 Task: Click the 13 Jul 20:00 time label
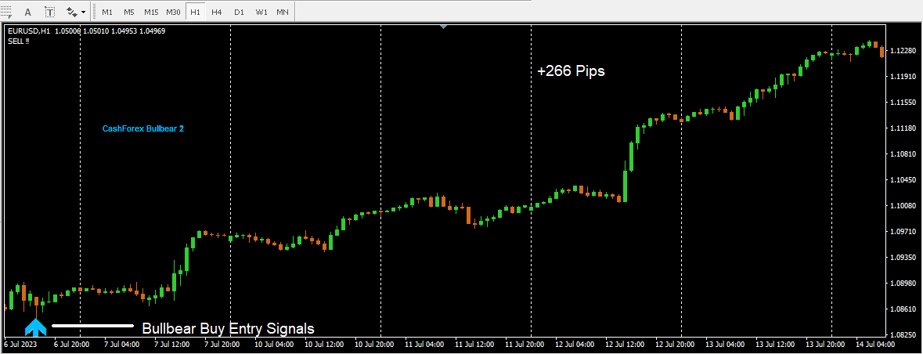point(824,345)
